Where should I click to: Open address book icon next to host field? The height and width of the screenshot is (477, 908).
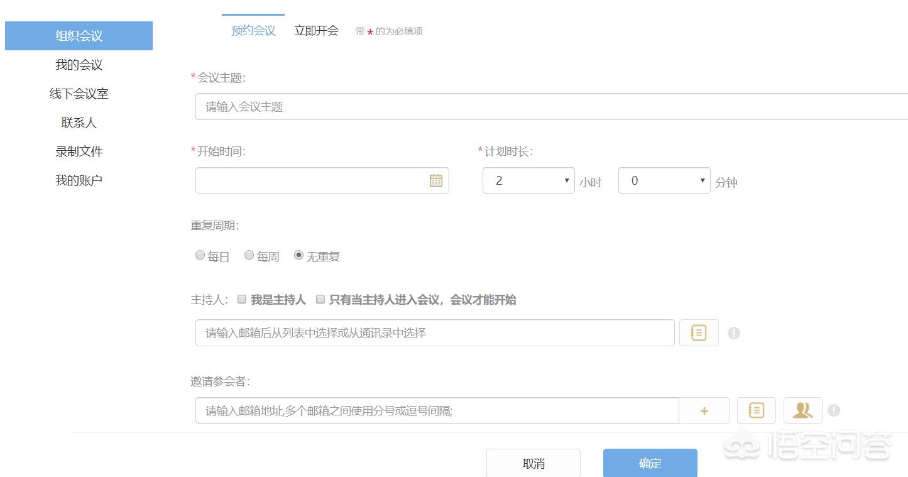(699, 332)
